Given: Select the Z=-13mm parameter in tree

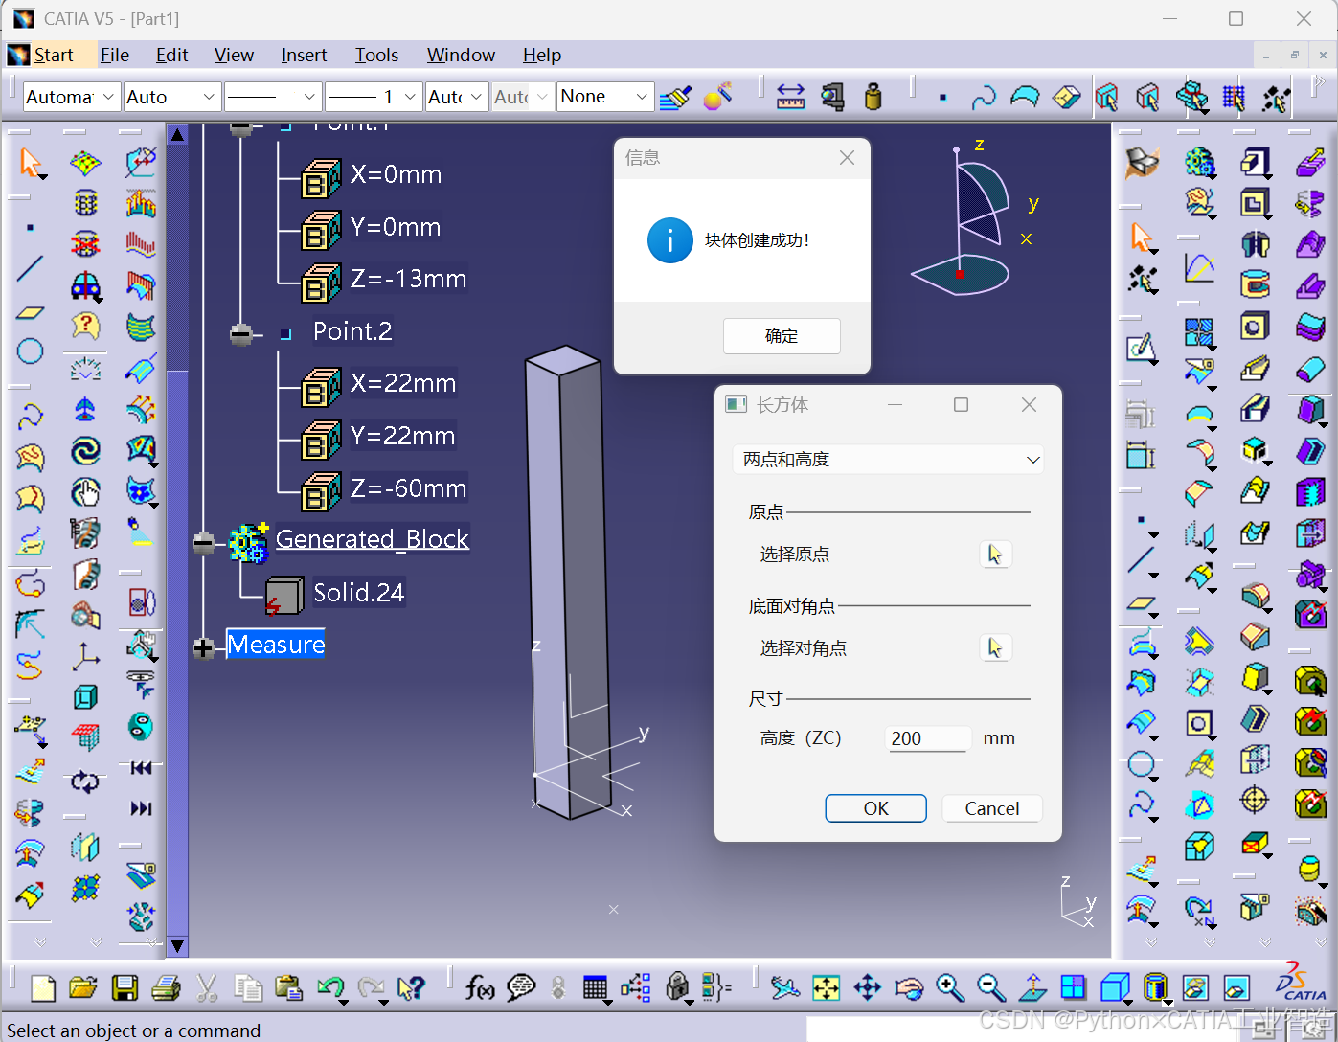Looking at the screenshot, I should pos(408,279).
